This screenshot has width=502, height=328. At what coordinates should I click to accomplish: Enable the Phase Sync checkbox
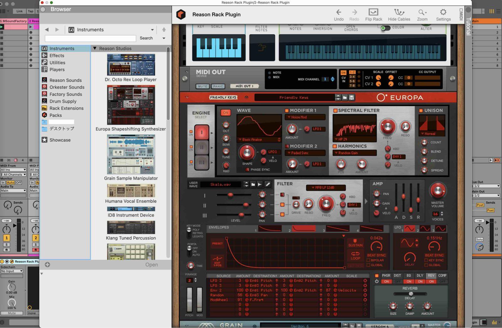[247, 169]
